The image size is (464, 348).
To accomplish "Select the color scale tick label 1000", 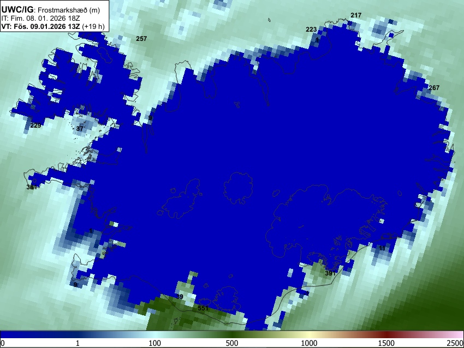I will tap(309, 343).
